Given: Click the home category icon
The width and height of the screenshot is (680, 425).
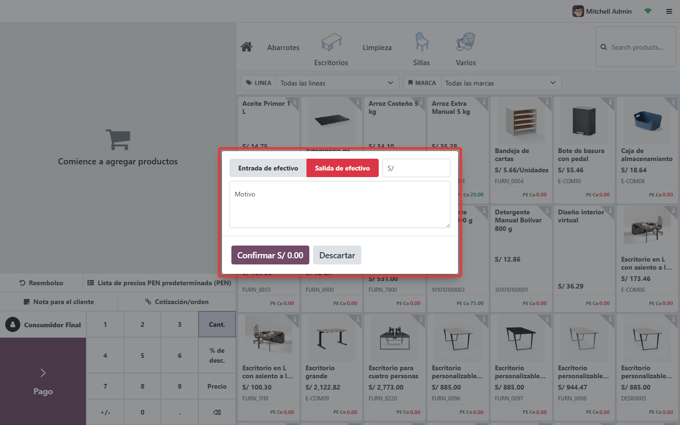Looking at the screenshot, I should coord(246,47).
